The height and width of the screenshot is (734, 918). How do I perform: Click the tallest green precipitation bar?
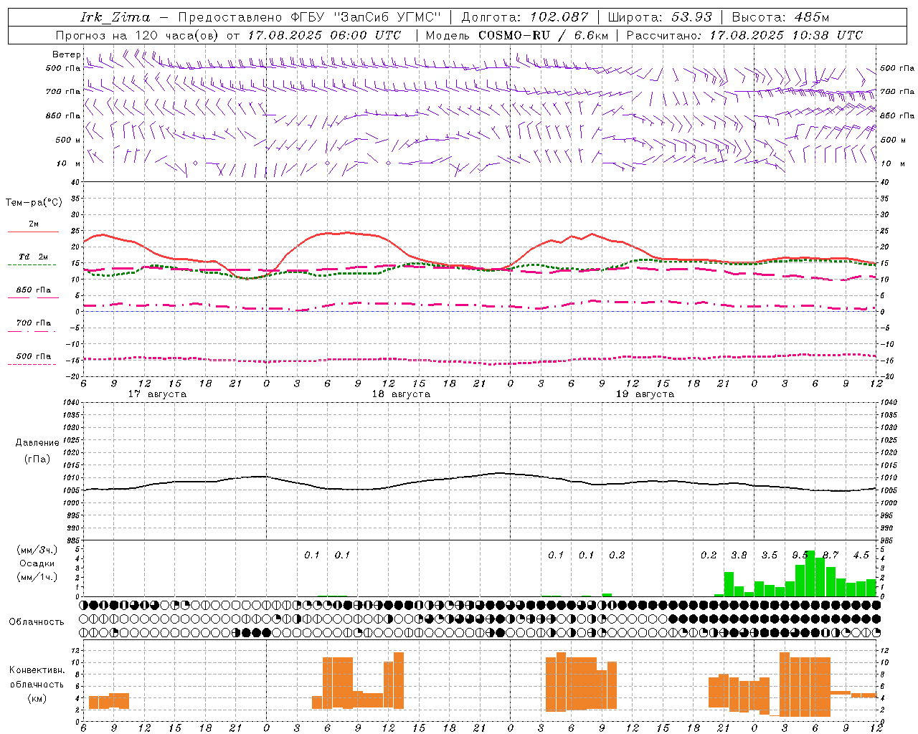(x=810, y=573)
